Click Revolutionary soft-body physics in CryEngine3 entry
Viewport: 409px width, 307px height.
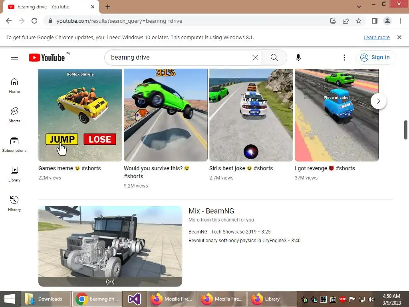tap(244, 241)
